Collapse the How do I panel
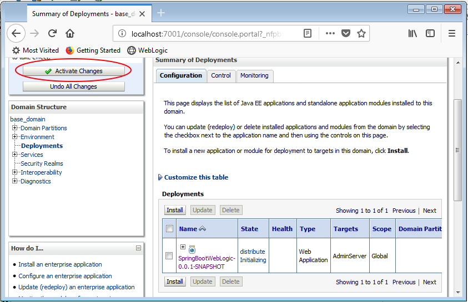This screenshot has height=302, width=468. 138,248
